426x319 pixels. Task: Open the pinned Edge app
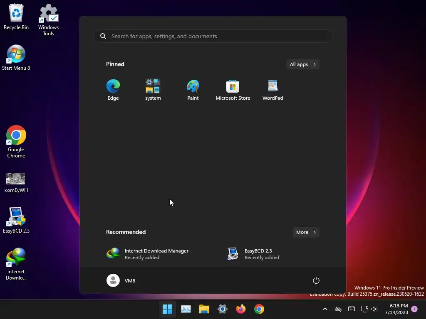(113, 90)
